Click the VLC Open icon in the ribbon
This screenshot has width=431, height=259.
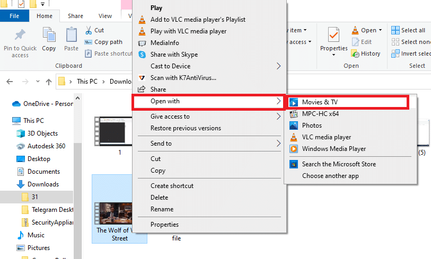(355, 30)
